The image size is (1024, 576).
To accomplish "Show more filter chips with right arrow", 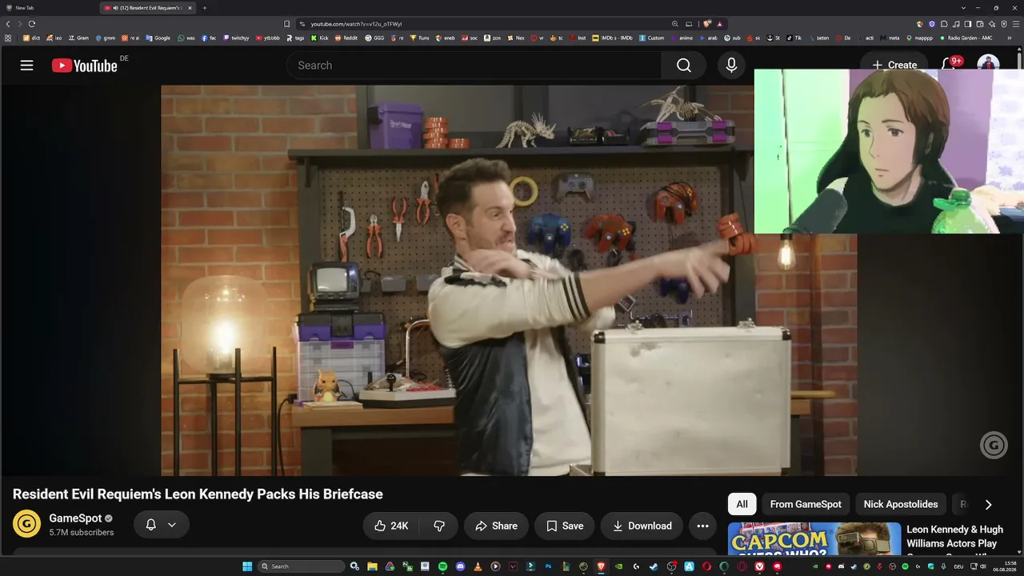I will pos(988,504).
